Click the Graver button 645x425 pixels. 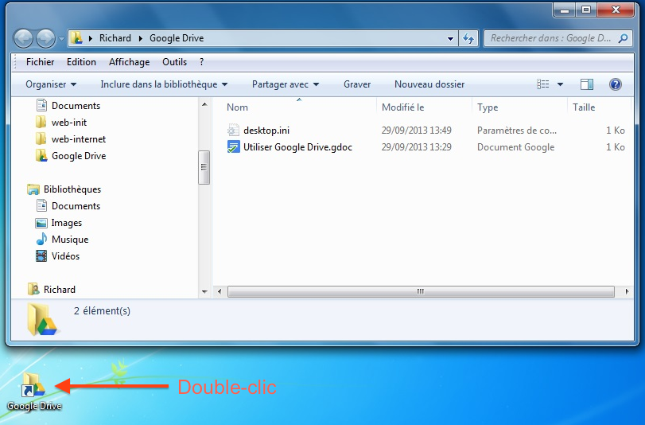[357, 84]
